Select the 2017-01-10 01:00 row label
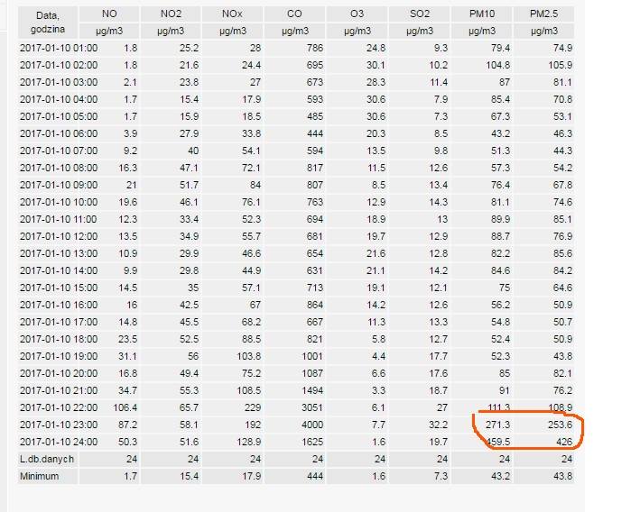The height and width of the screenshot is (512, 631). coord(59,49)
